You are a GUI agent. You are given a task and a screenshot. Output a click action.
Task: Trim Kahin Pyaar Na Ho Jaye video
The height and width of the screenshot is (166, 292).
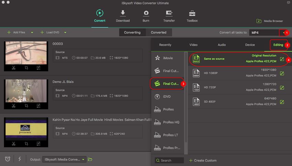click(x=14, y=144)
